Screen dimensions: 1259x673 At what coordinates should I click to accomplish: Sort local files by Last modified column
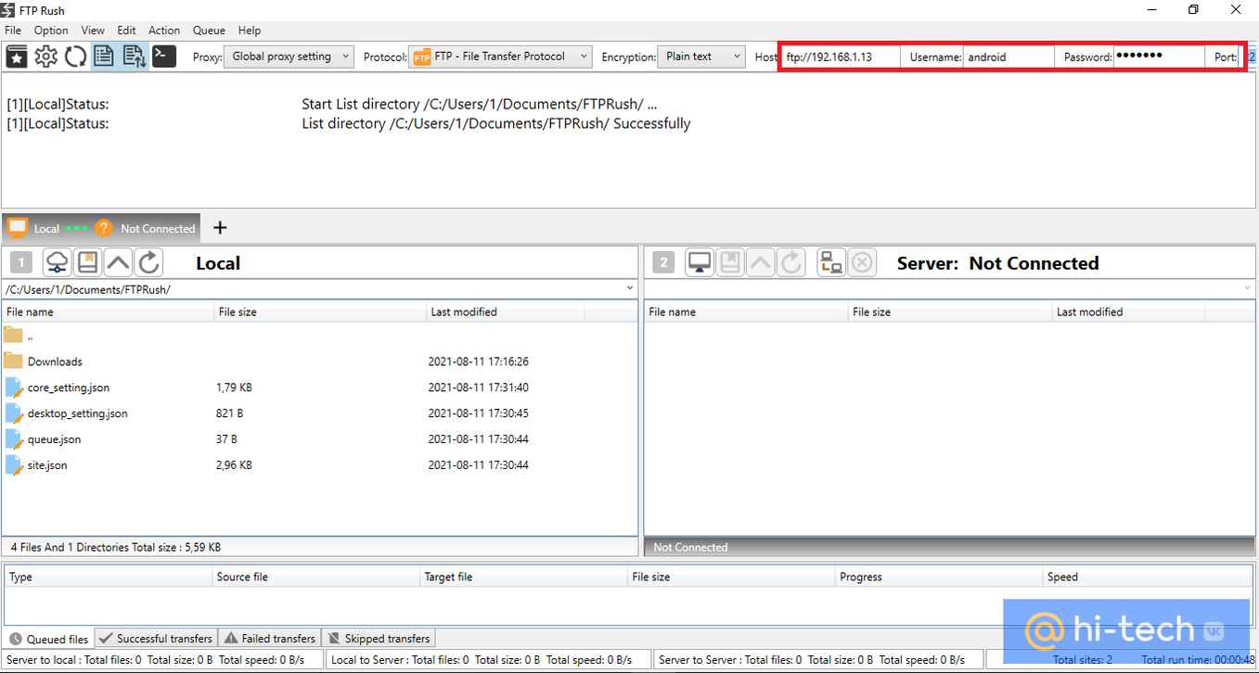click(x=464, y=312)
